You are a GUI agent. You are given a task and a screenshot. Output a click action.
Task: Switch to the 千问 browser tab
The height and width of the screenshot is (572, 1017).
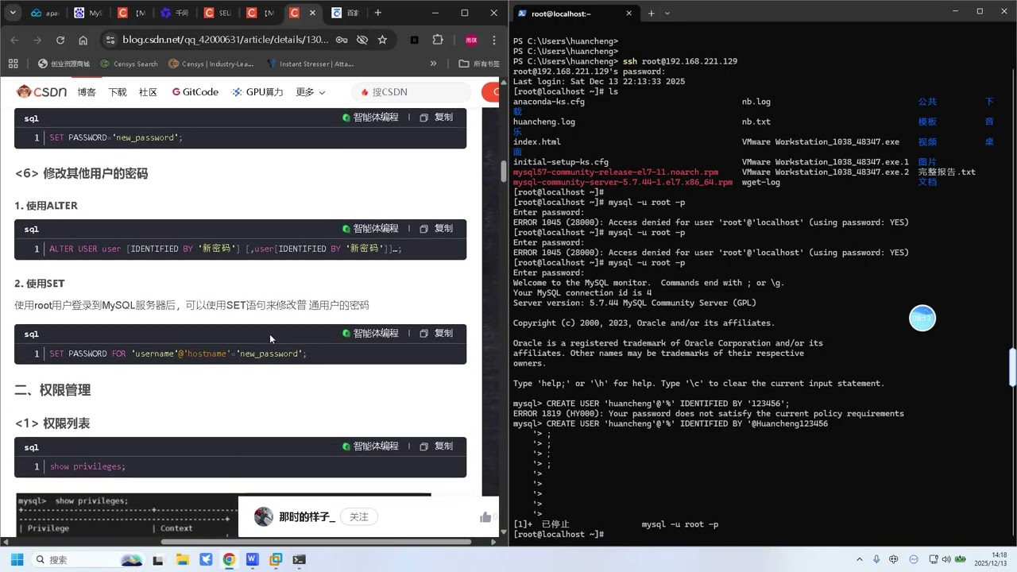175,13
